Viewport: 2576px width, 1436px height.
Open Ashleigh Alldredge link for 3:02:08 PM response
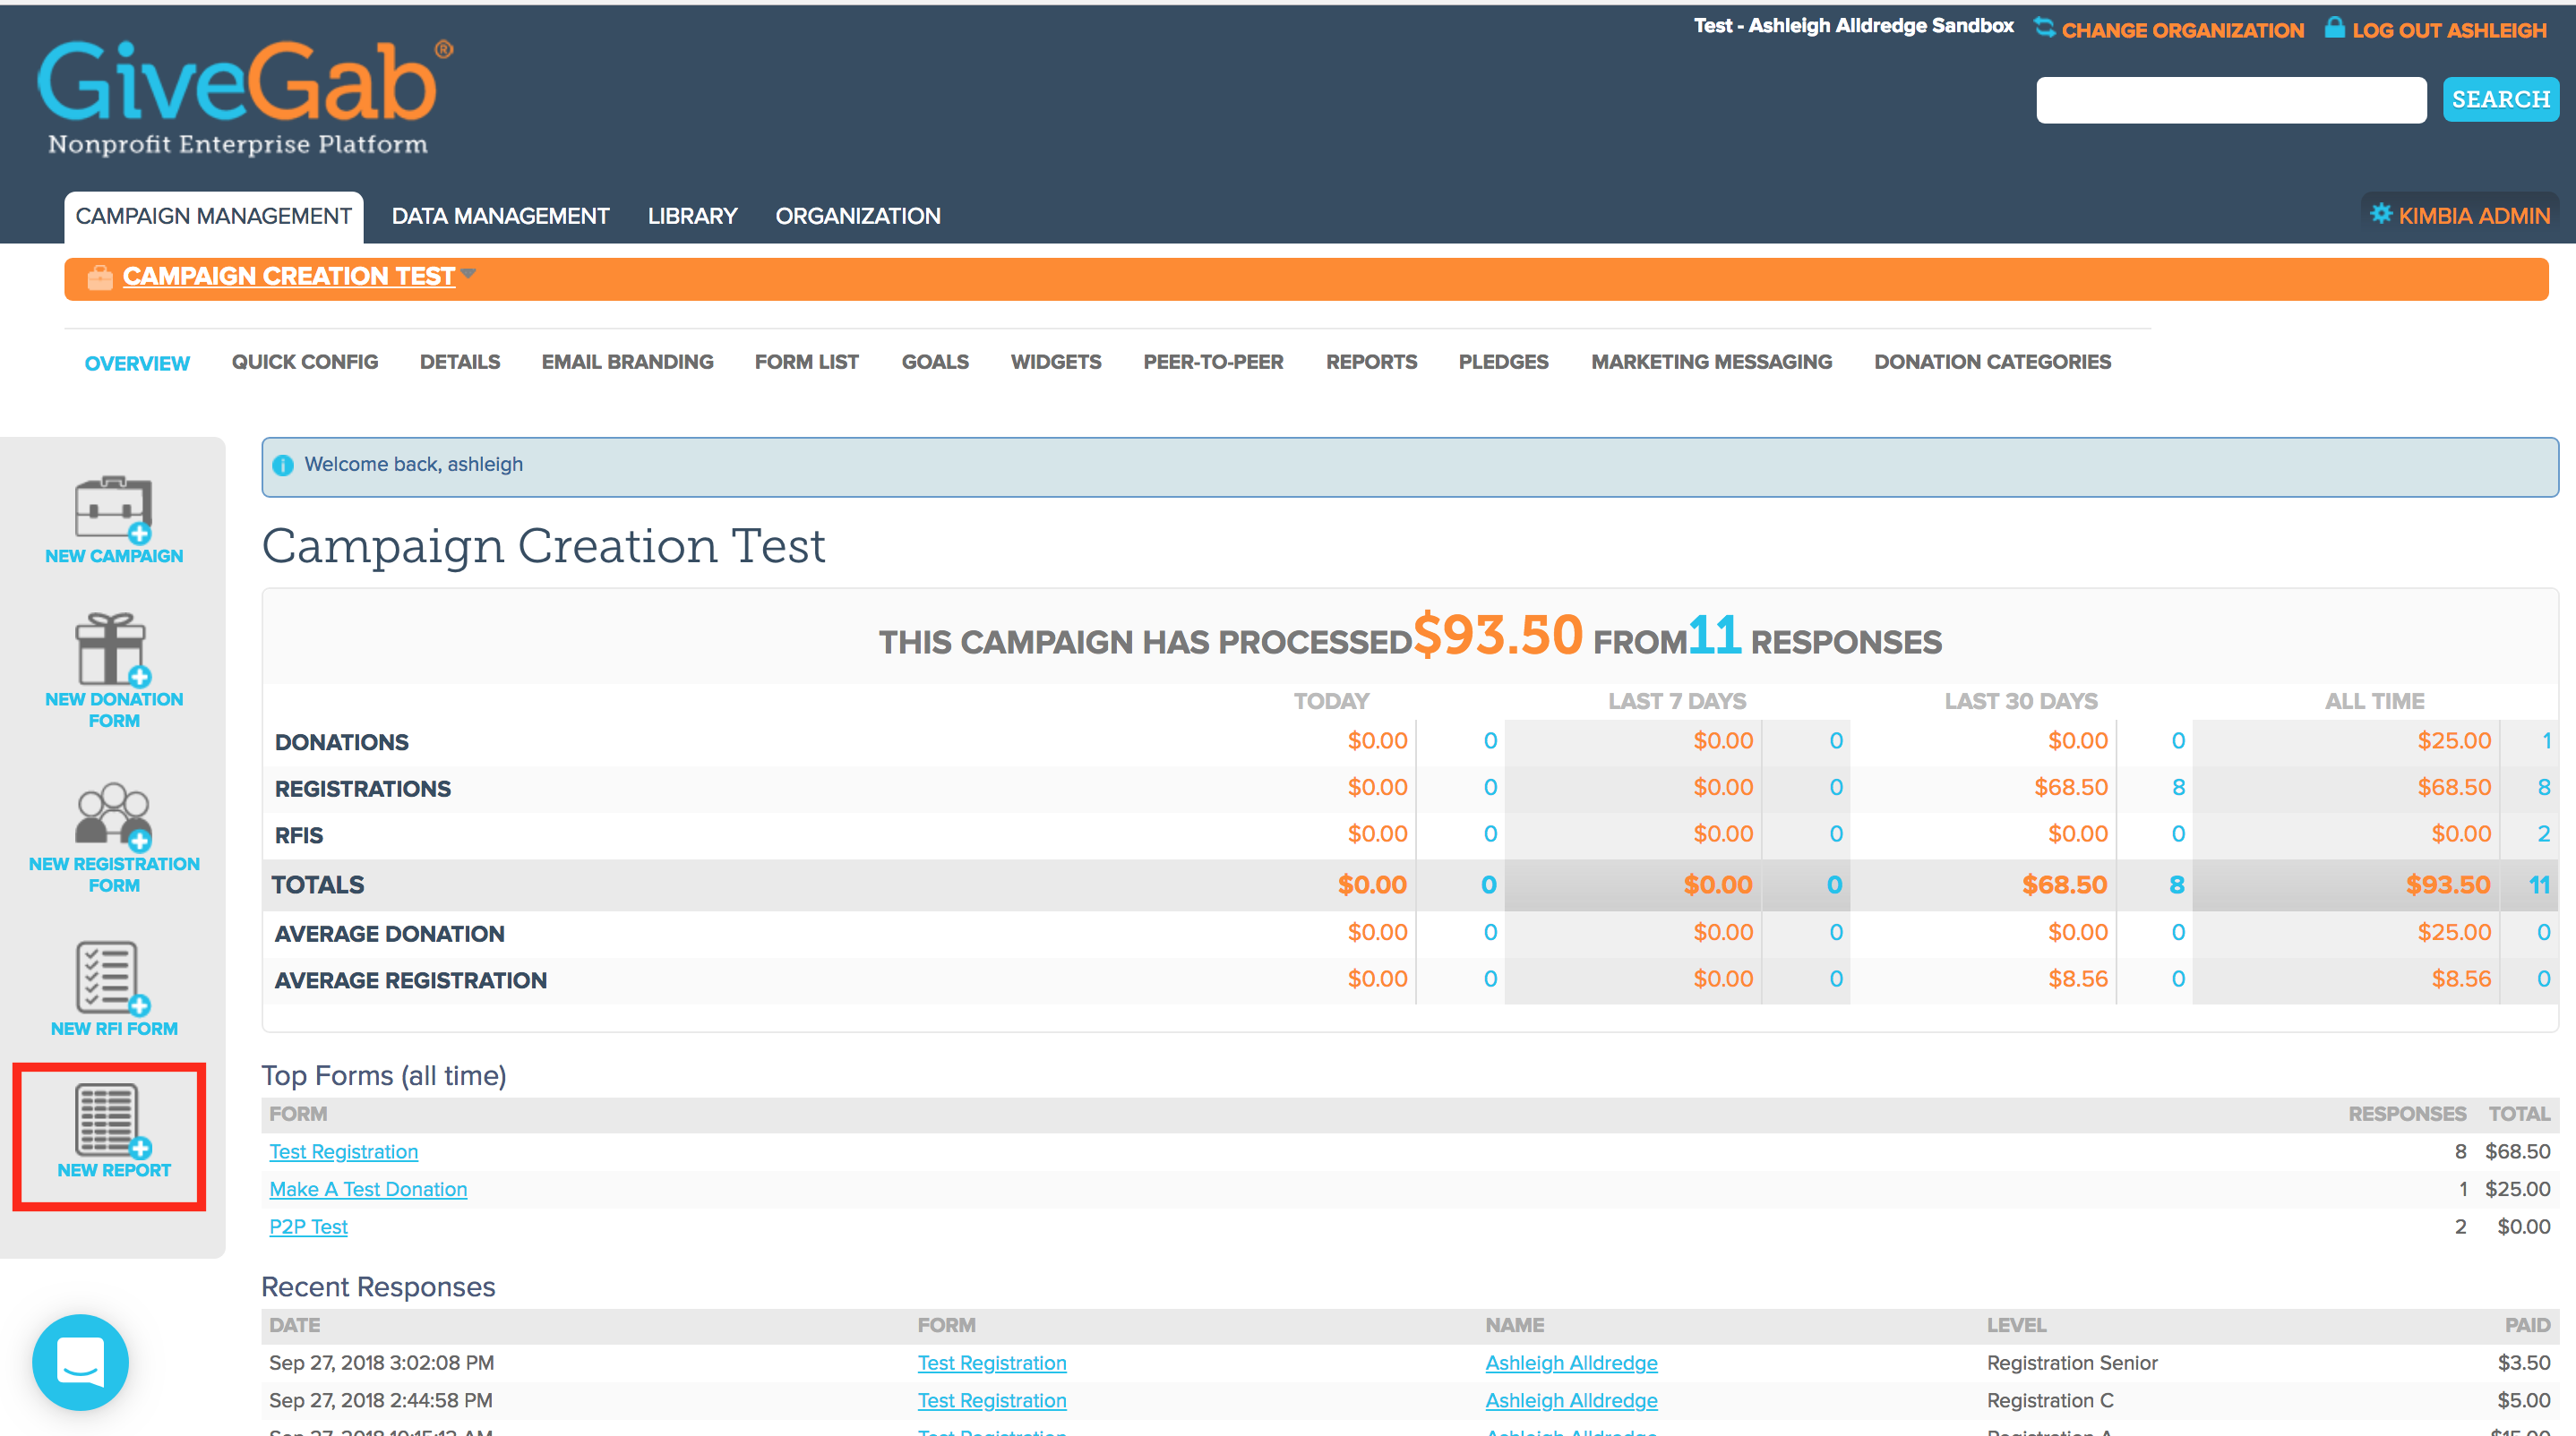coord(1571,1363)
